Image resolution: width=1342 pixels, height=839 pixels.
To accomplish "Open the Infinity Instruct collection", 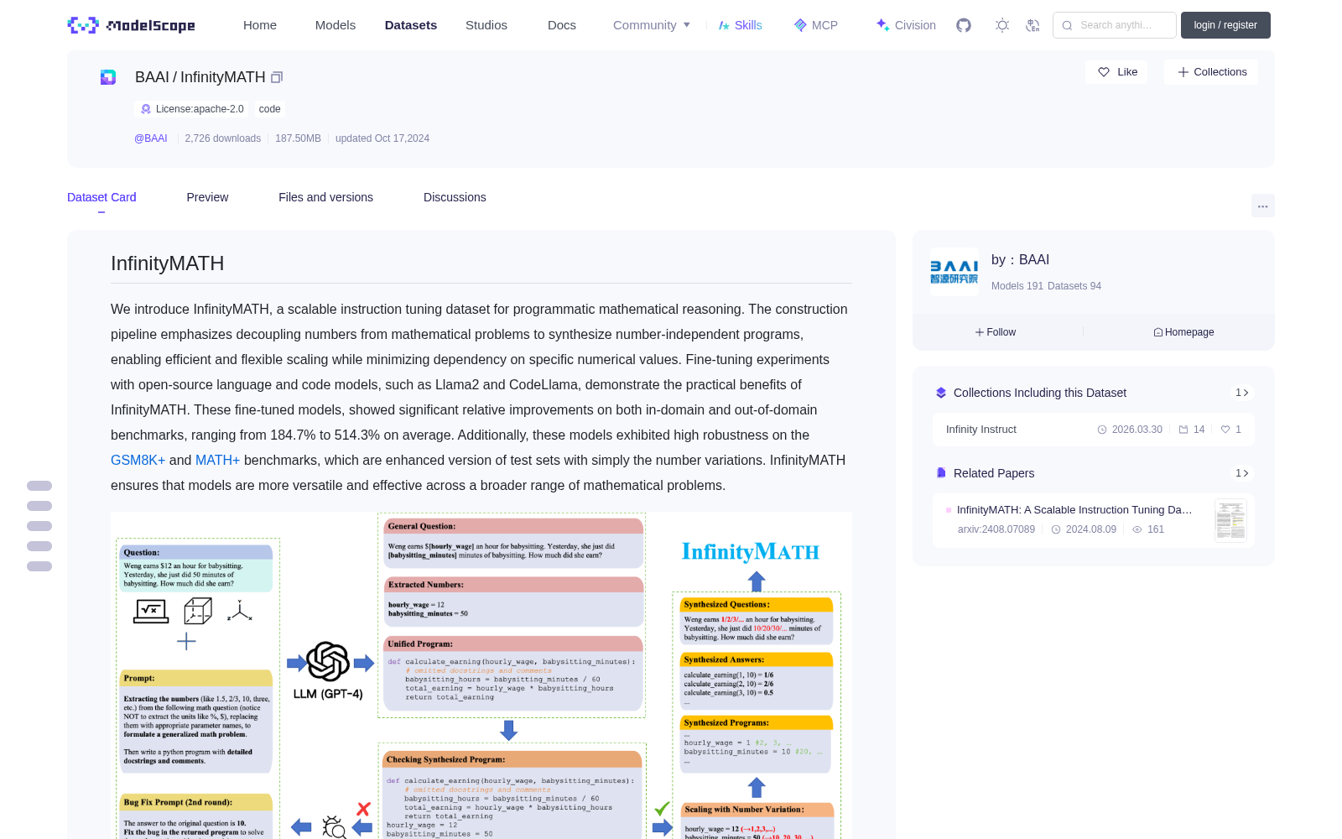I will coord(1094,430).
